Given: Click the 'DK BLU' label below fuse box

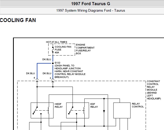Looking at the screenshot, I should click(47, 59).
